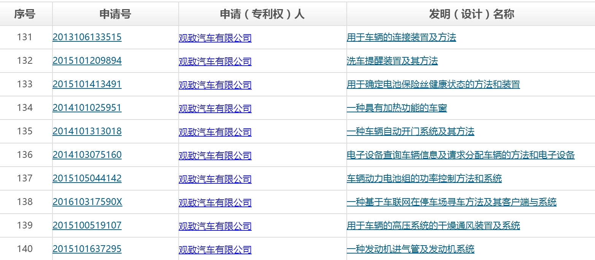
Task: Click applicant 观致汽车有限公司 in row 132
Action: (x=215, y=61)
